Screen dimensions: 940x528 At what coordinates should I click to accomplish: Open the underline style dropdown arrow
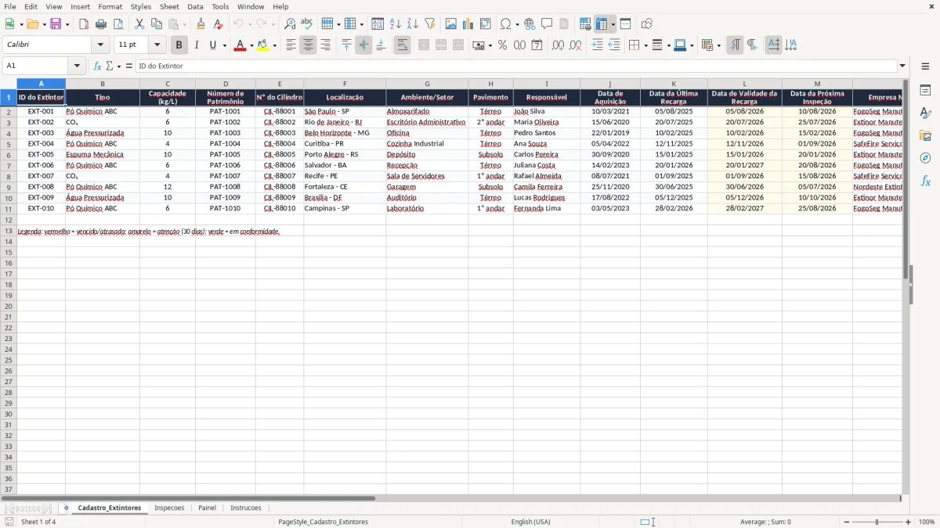pos(224,45)
